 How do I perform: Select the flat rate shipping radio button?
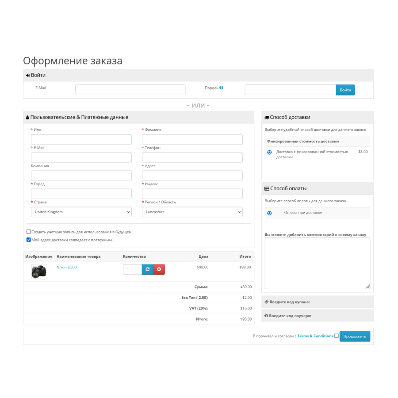[x=270, y=152]
